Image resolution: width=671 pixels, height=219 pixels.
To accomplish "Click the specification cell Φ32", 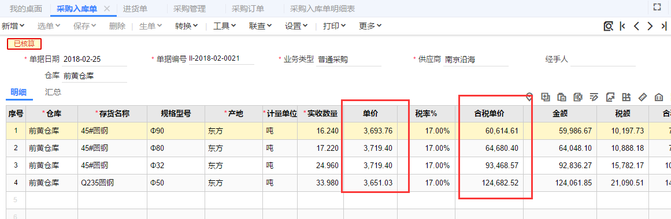I will pyautogui.click(x=176, y=165).
